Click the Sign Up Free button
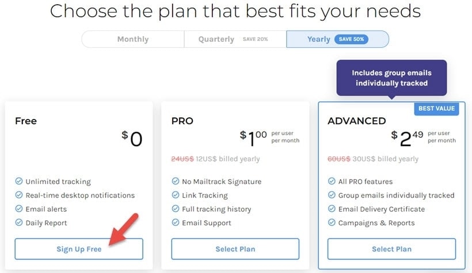 (x=79, y=249)
